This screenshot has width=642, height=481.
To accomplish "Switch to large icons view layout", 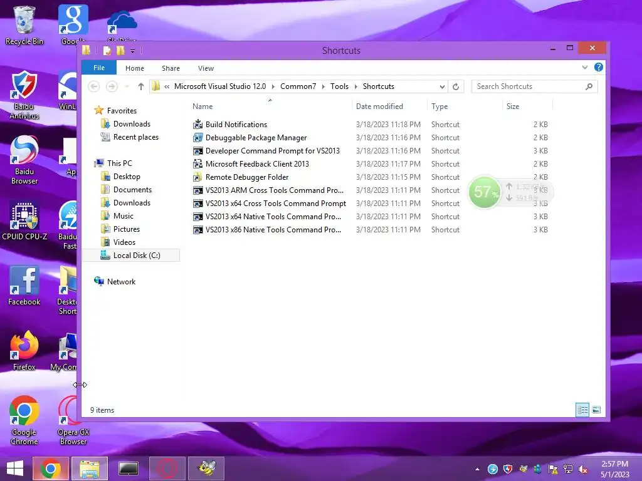I will click(596, 410).
